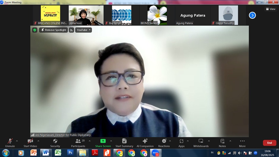Viewport: 279px width, 157px height.
Task: Click the green encryption shield icon
Action: (x=35, y=30)
